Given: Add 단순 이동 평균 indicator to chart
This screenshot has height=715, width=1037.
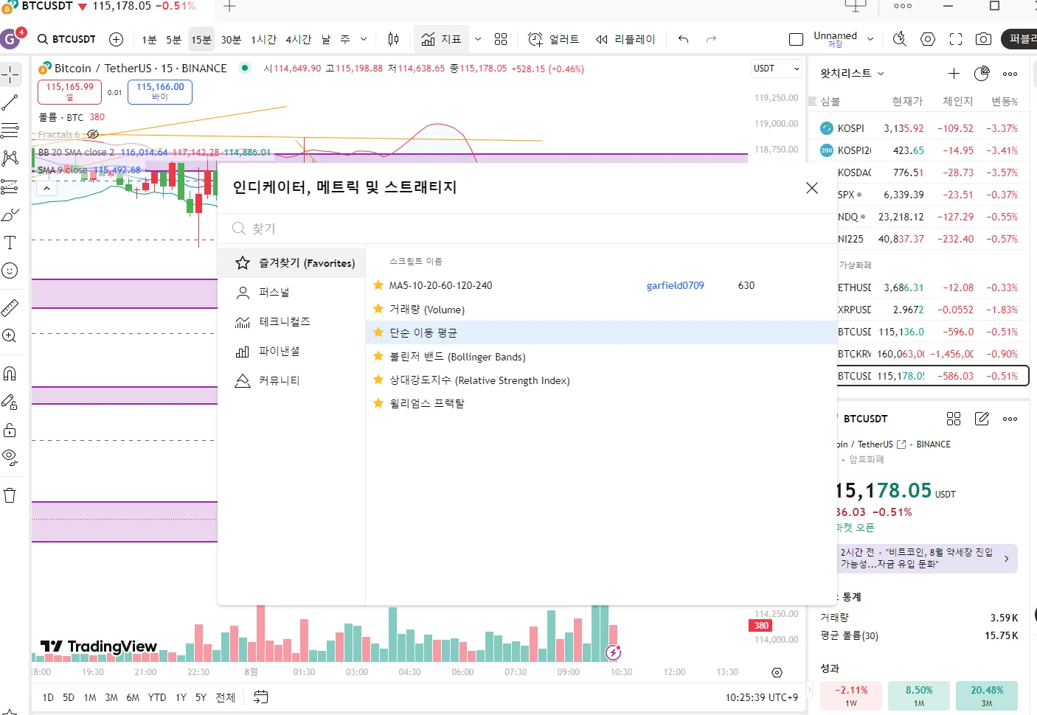Looking at the screenshot, I should (x=601, y=332).
